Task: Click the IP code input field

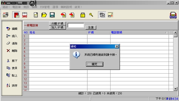Action: point(76,25)
